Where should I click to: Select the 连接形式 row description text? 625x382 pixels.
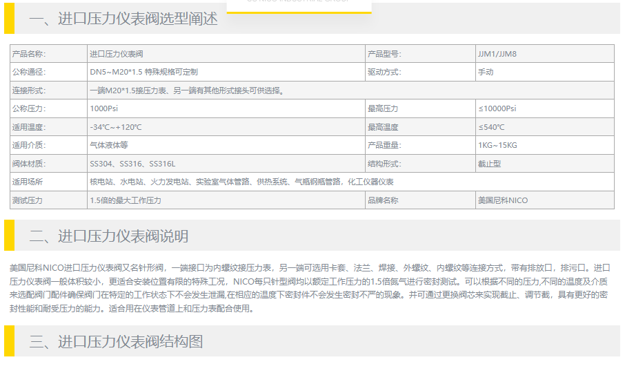(x=186, y=90)
